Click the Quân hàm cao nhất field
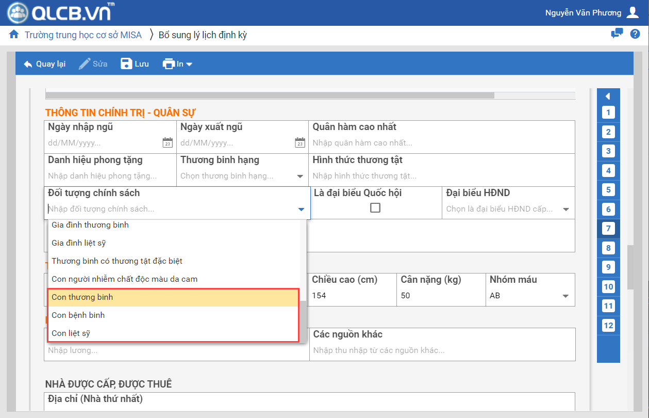 tap(442, 143)
